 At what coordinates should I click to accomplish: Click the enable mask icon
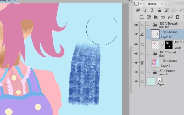(x=174, y=10)
